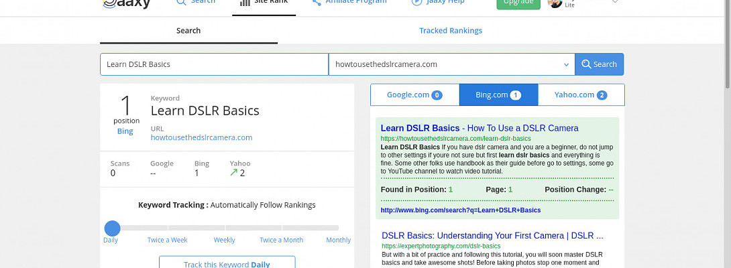
Task: Click the user profile avatar
Action: coord(555,4)
